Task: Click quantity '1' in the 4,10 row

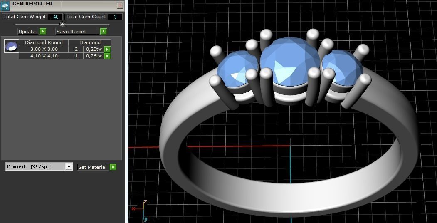Action: pyautogui.click(x=76, y=56)
